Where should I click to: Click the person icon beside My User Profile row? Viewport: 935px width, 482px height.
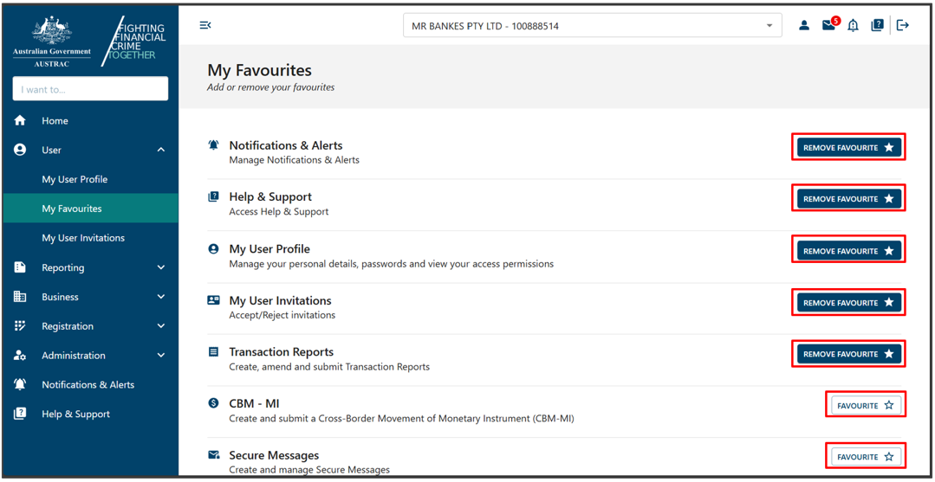pyautogui.click(x=213, y=248)
